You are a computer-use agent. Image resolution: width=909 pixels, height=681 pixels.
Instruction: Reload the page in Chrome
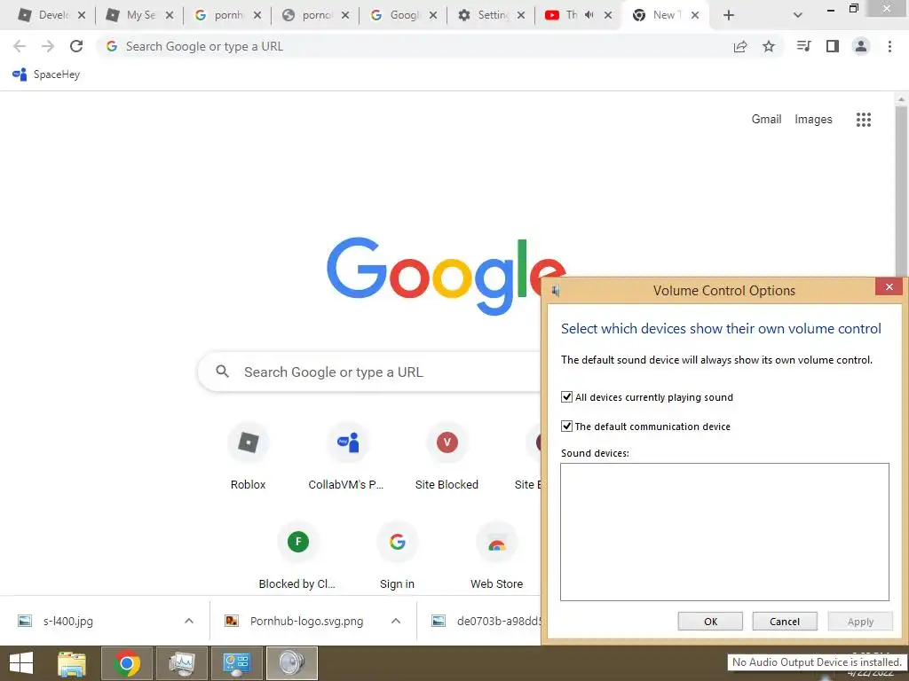76,46
